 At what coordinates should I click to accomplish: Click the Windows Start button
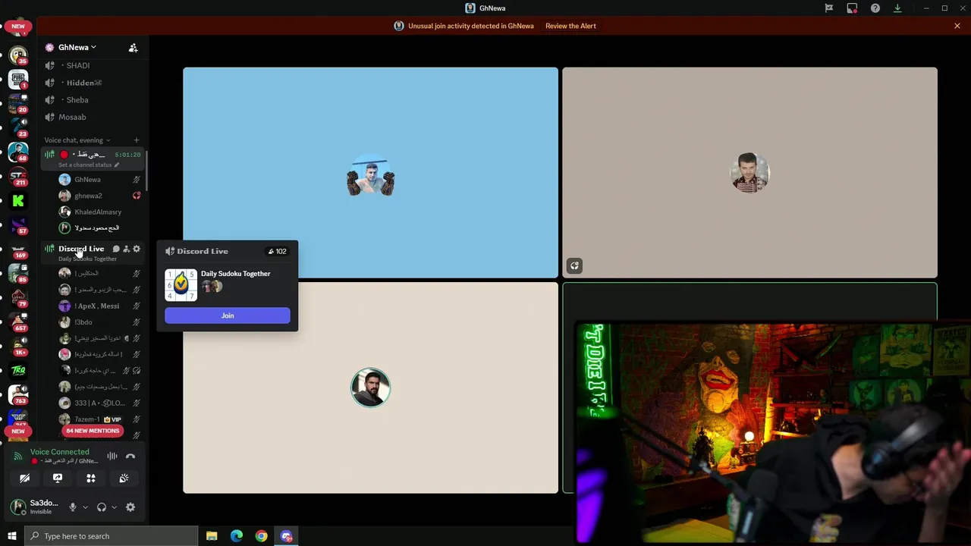tap(11, 536)
